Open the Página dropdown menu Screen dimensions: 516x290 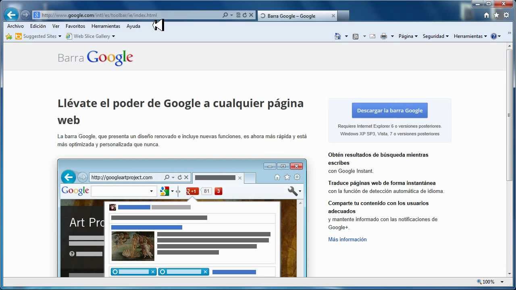click(408, 36)
